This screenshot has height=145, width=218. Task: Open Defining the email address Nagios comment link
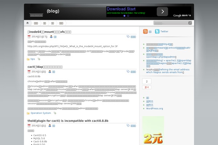167,71
